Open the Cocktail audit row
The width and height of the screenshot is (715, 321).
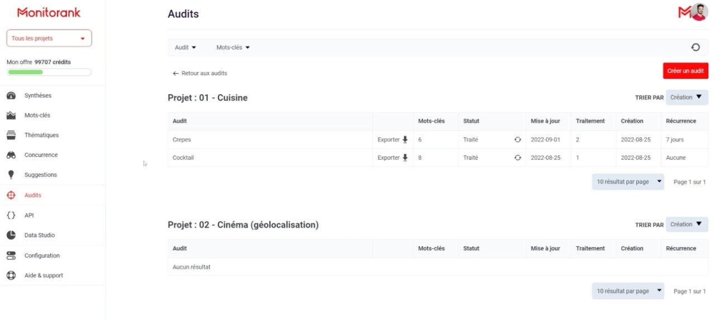(438, 157)
